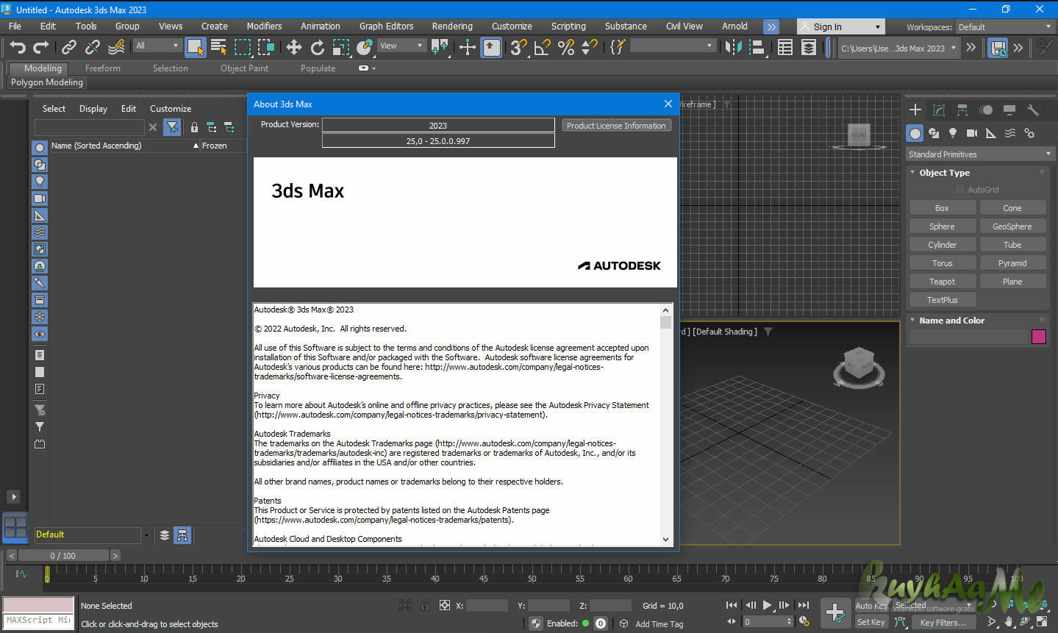Click the object color pink swatch

[1039, 337]
